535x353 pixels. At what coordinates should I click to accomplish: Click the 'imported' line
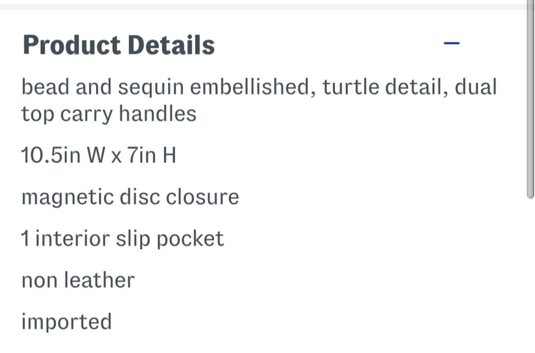click(67, 322)
